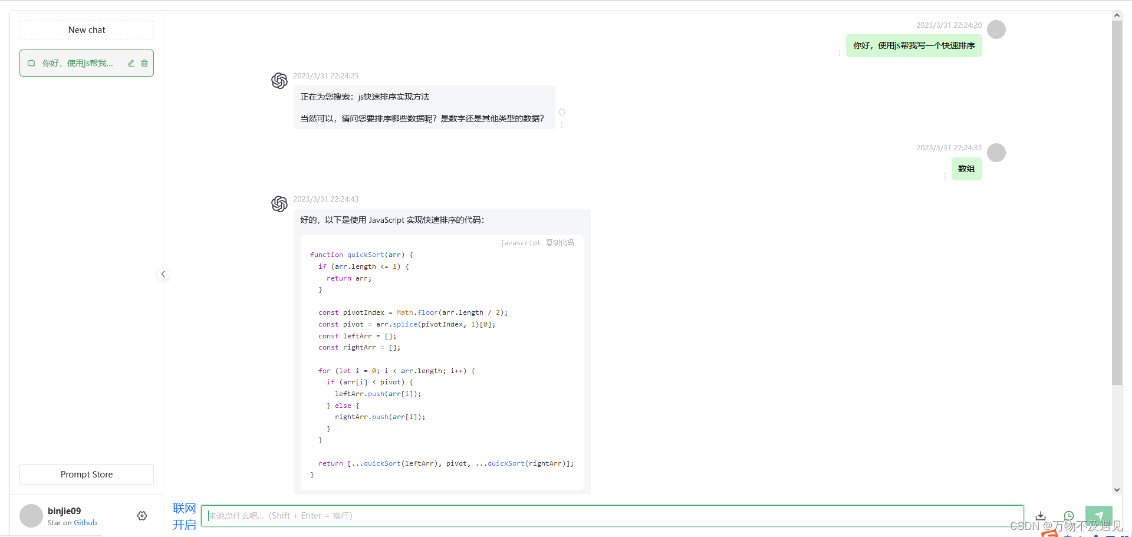Toggle the 联网开启 web access switch
Screen dimensions: 1132x537
pos(184,516)
